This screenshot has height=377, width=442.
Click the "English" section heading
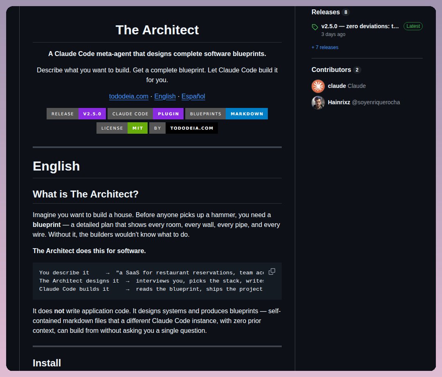(56, 166)
